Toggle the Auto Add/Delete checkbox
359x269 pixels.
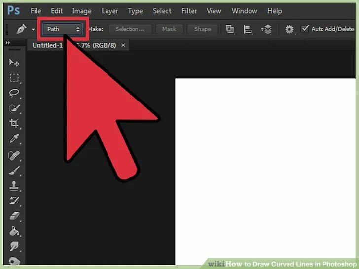pos(305,29)
